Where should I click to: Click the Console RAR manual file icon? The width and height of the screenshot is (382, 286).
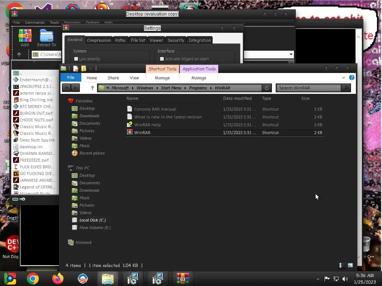coord(130,109)
